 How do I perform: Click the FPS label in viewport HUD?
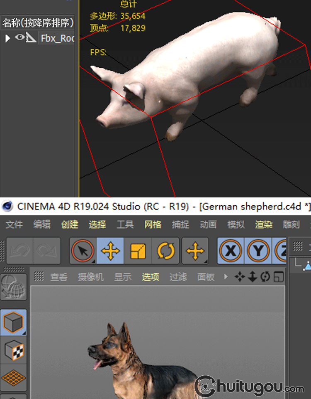(x=98, y=52)
